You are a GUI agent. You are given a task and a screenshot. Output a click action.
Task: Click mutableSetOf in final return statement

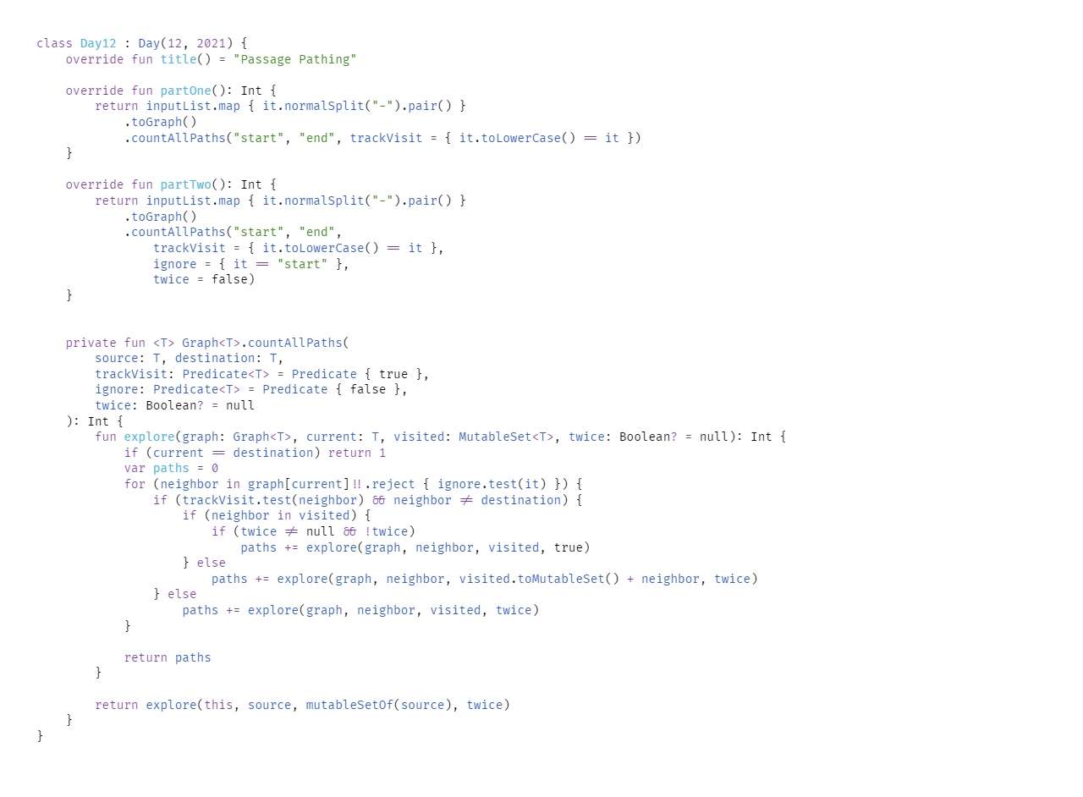pos(349,705)
